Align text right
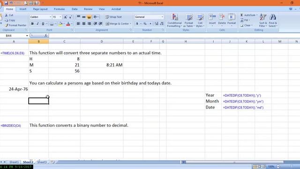Screen dimensions: 300x169 pyautogui.click(x=89, y=23)
